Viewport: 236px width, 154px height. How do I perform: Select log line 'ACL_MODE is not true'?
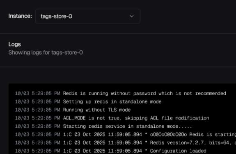click(x=112, y=118)
